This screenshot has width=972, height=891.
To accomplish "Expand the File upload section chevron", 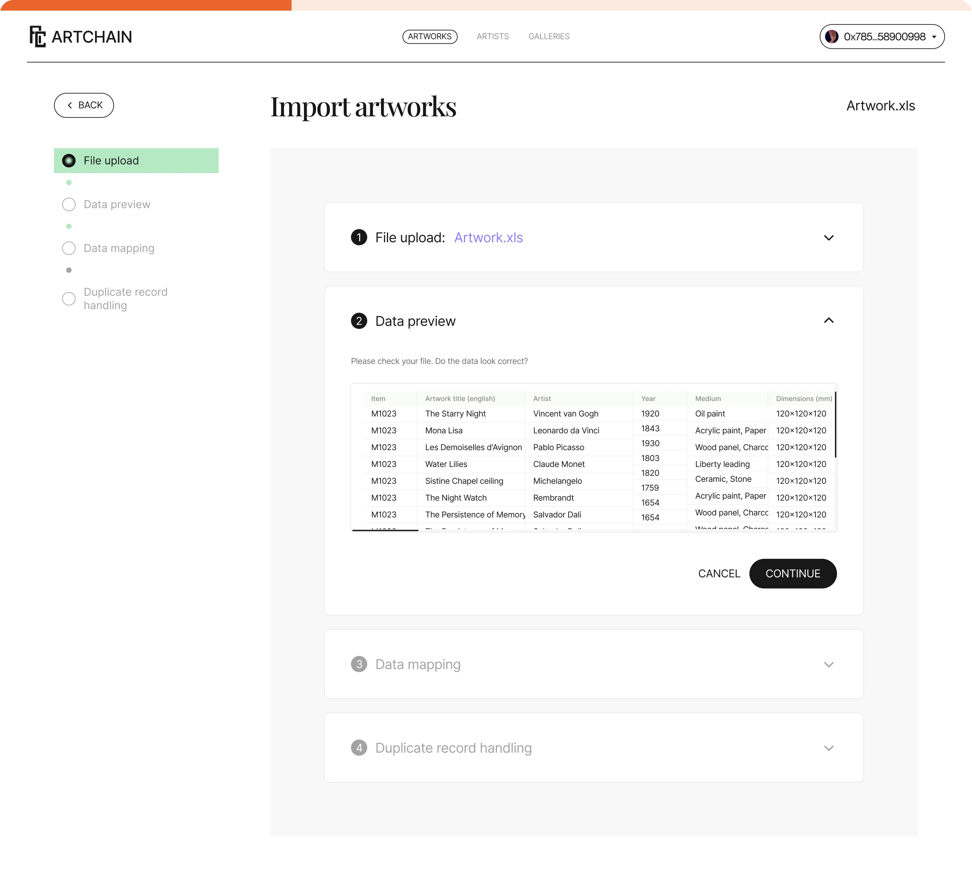I will click(829, 238).
